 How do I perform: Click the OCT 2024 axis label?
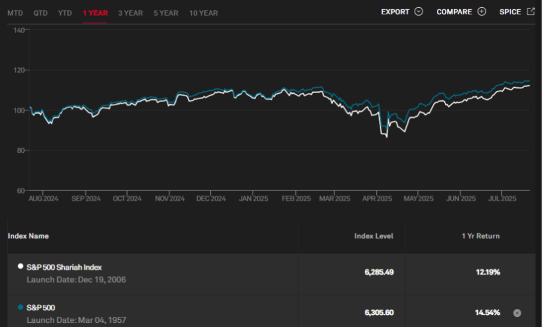[127, 198]
